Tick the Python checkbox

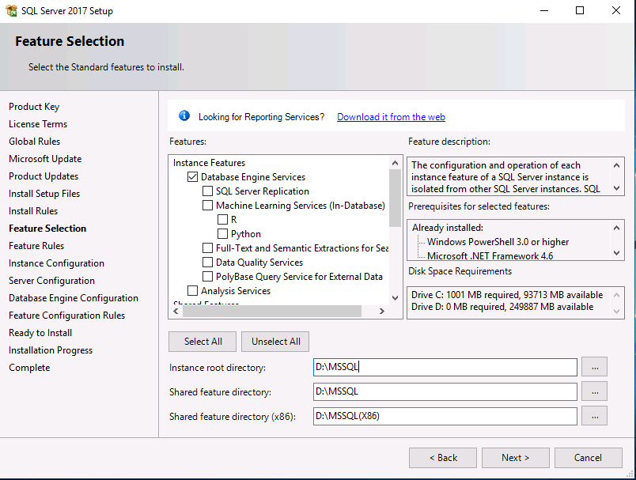point(222,234)
